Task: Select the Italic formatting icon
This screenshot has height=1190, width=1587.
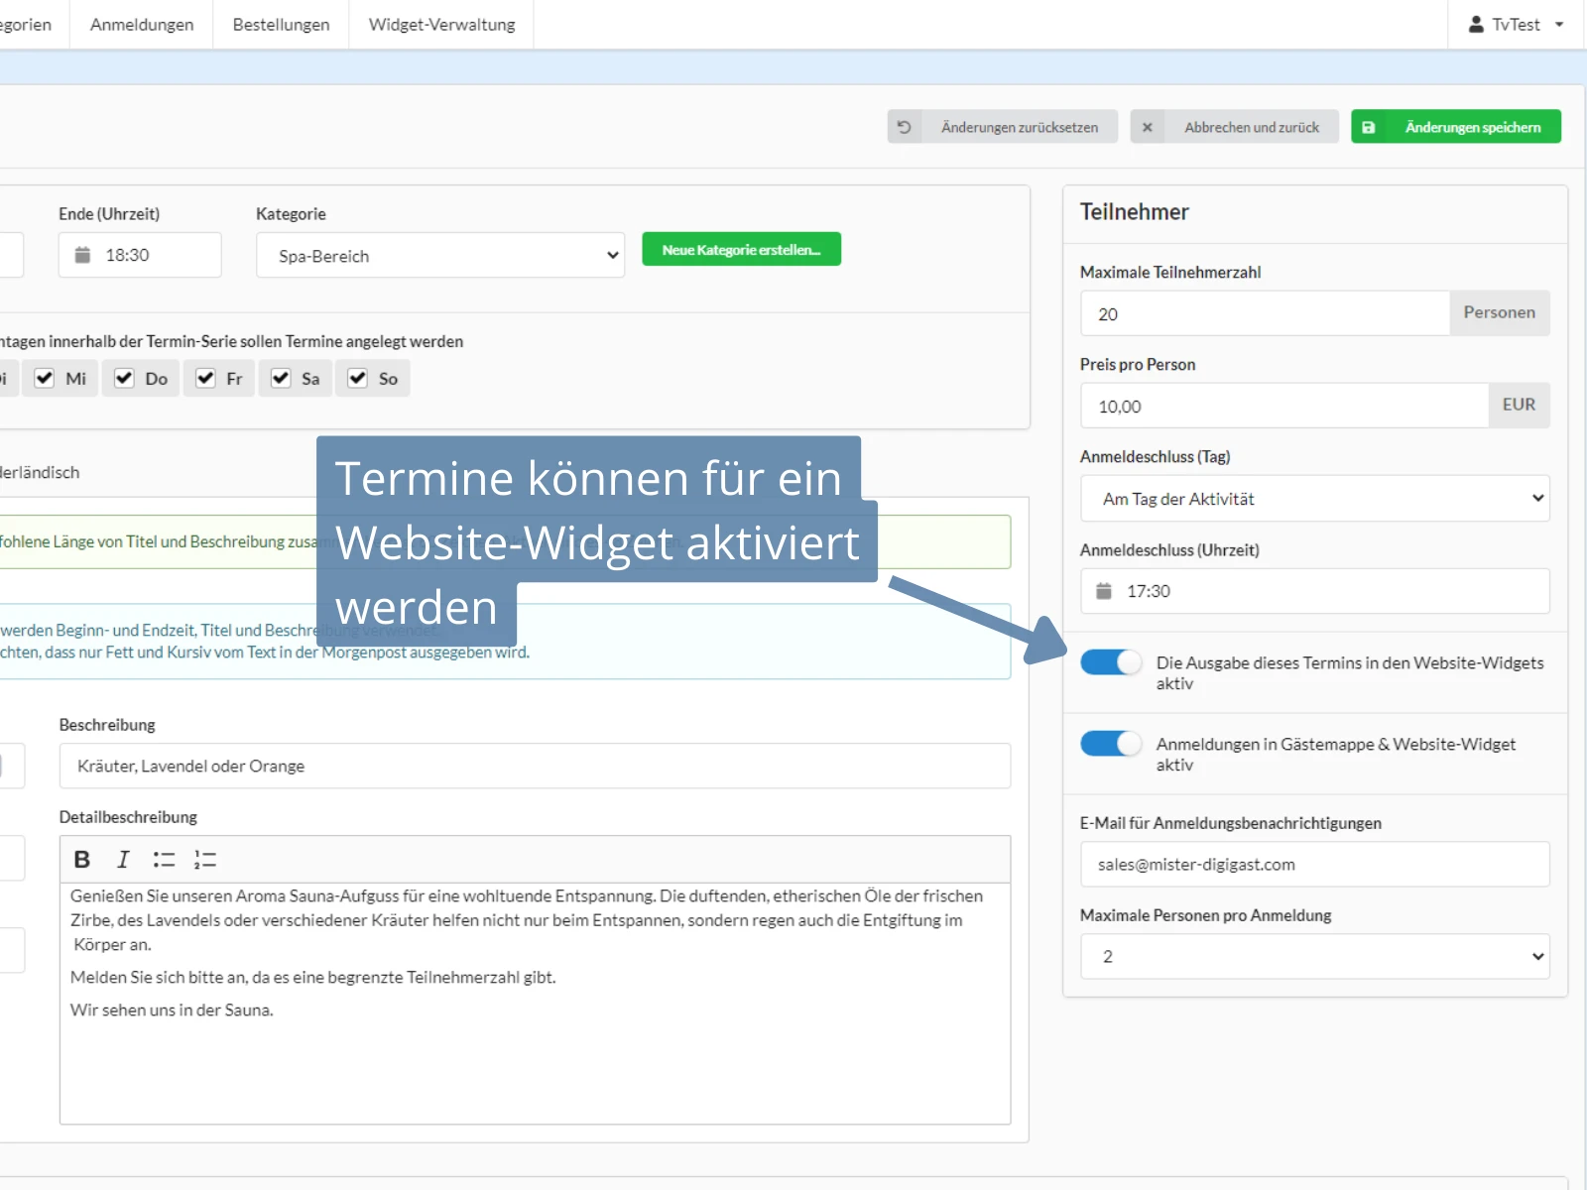Action: pos(123,859)
